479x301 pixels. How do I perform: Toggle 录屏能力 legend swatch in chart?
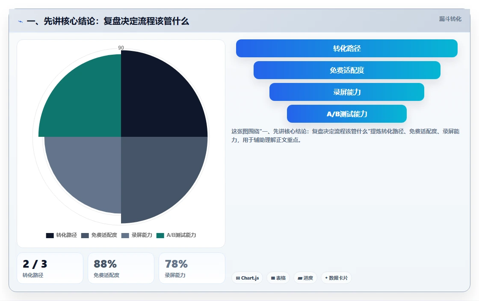click(125, 235)
